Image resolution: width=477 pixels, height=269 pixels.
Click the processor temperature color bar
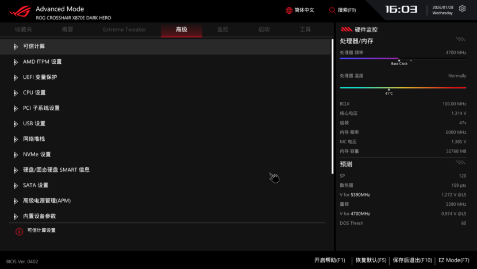pyautogui.click(x=403, y=87)
